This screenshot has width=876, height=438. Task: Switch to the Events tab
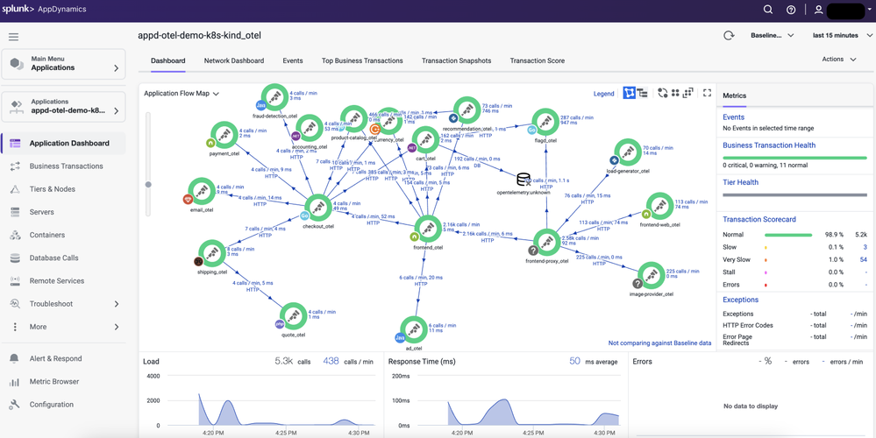click(293, 60)
